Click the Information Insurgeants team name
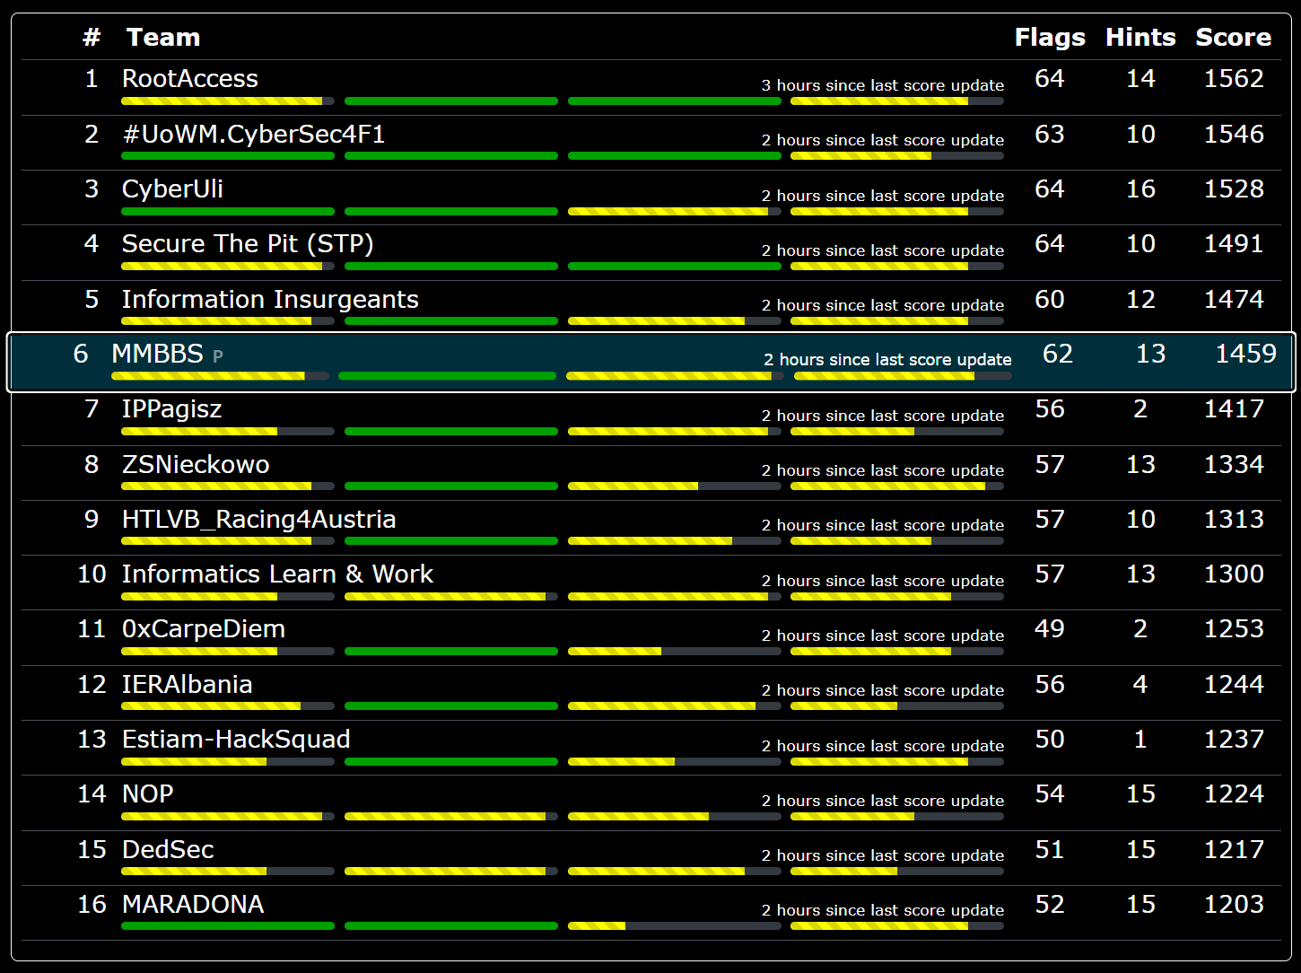Viewport: 1301px width, 973px height. coord(270,300)
